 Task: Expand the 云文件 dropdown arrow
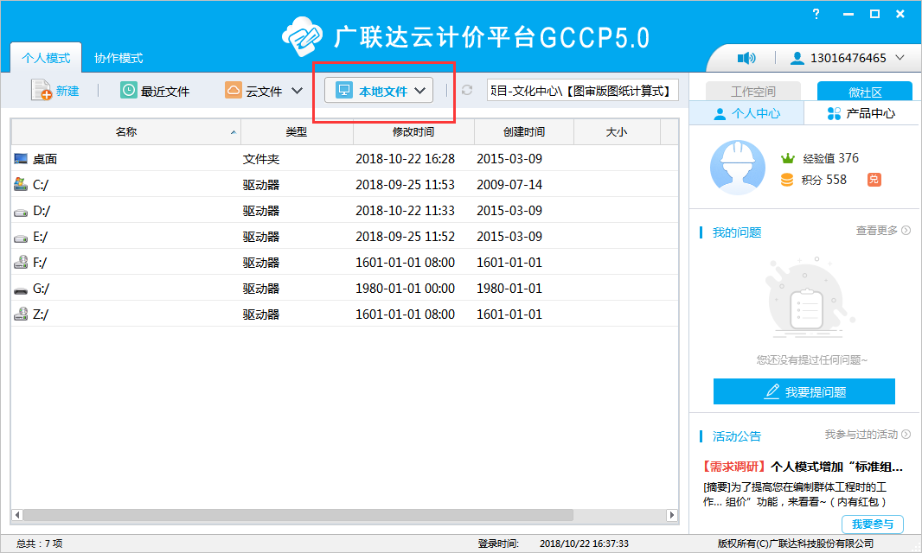(297, 91)
